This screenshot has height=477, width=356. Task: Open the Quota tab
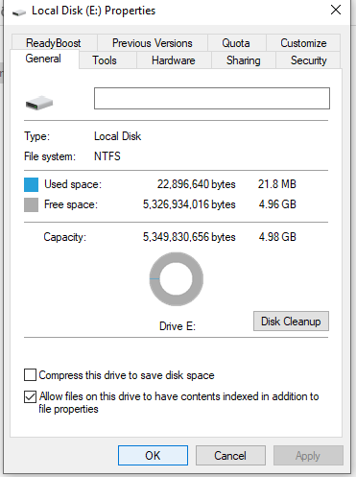[236, 43]
